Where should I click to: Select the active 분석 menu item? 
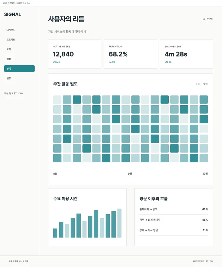coord(19,69)
